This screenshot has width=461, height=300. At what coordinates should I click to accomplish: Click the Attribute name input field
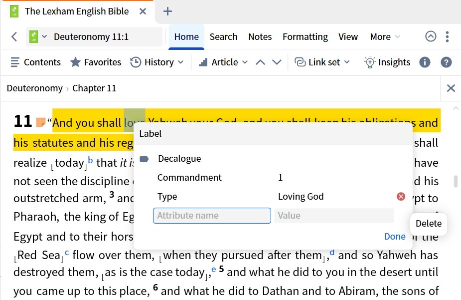point(212,216)
